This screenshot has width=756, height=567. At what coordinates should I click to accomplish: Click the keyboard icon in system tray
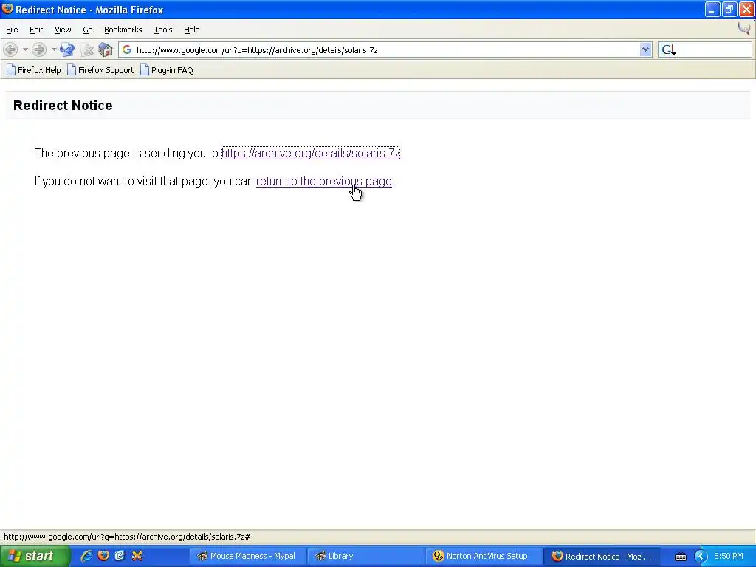tap(680, 557)
